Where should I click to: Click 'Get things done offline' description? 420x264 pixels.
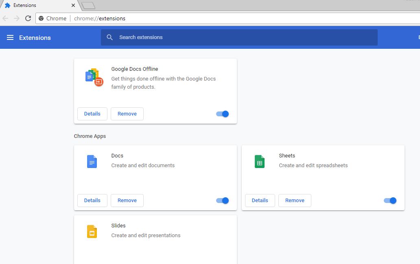click(163, 83)
